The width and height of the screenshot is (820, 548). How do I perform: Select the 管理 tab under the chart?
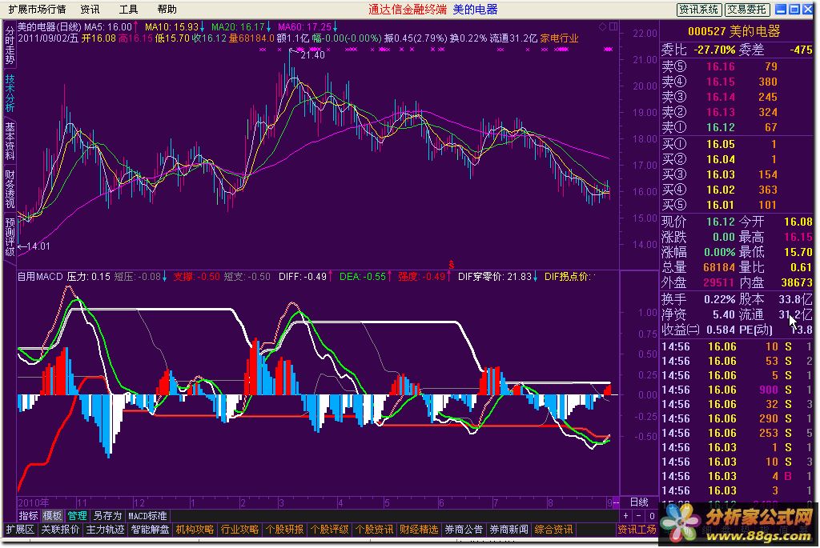tap(77, 516)
